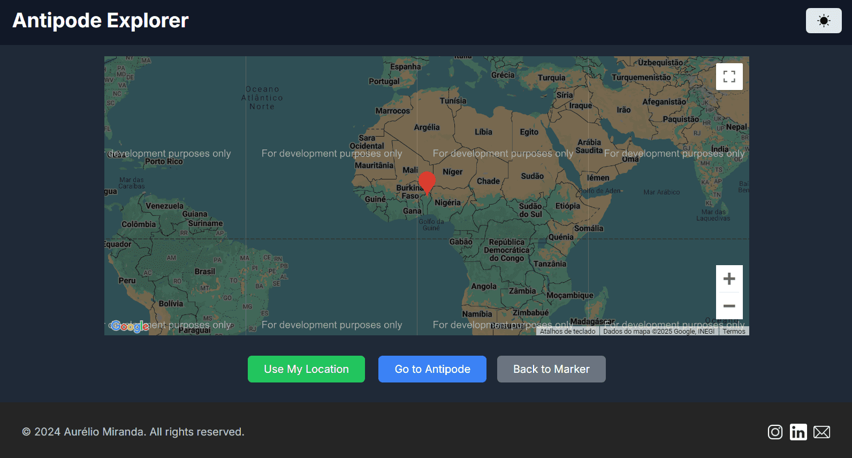Zoom in the map with plus
This screenshot has height=458, width=852.
coord(729,279)
